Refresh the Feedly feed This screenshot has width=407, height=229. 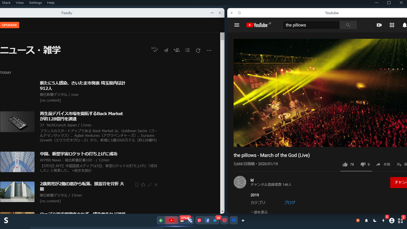198,50
